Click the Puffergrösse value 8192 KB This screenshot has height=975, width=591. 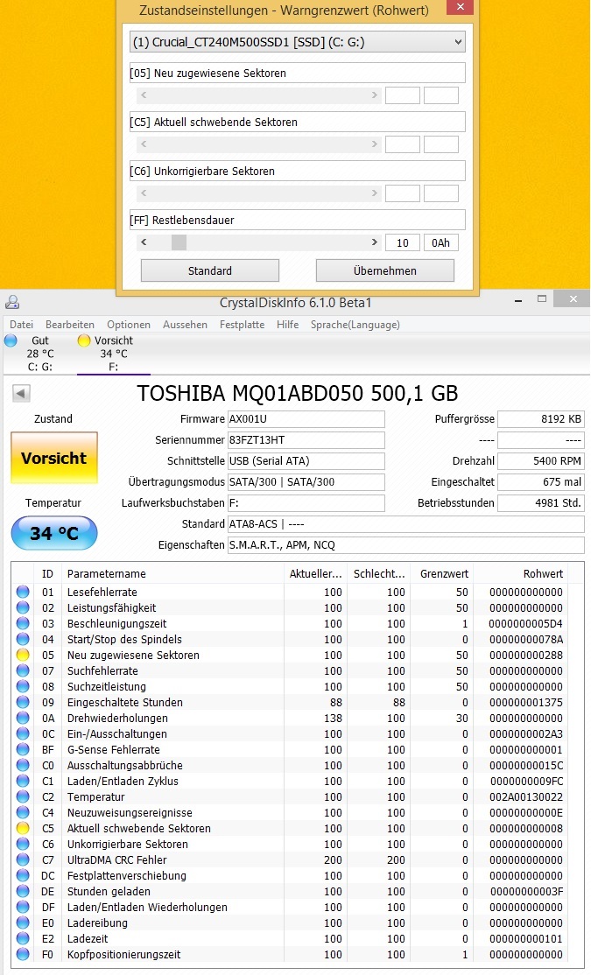[540, 419]
